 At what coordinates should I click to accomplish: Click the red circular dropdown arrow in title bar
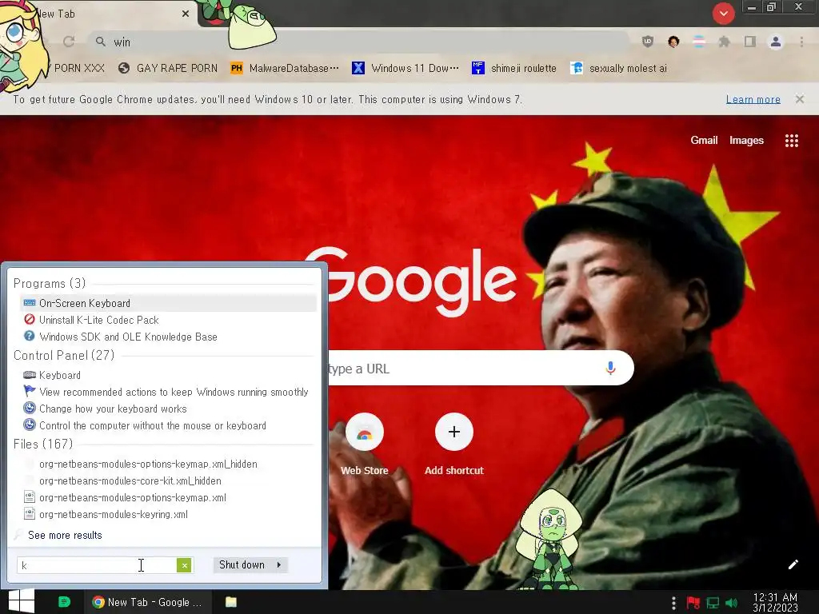point(723,14)
